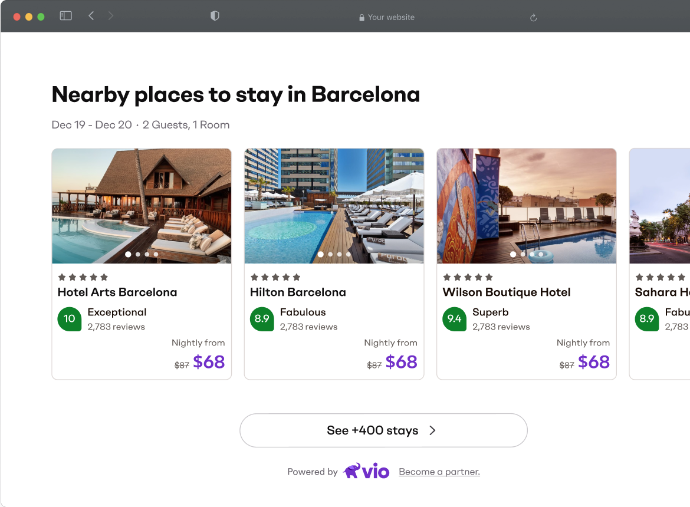Screen dimensions: 690x507
Task: Click the Vio elephant logo
Action: (352, 470)
